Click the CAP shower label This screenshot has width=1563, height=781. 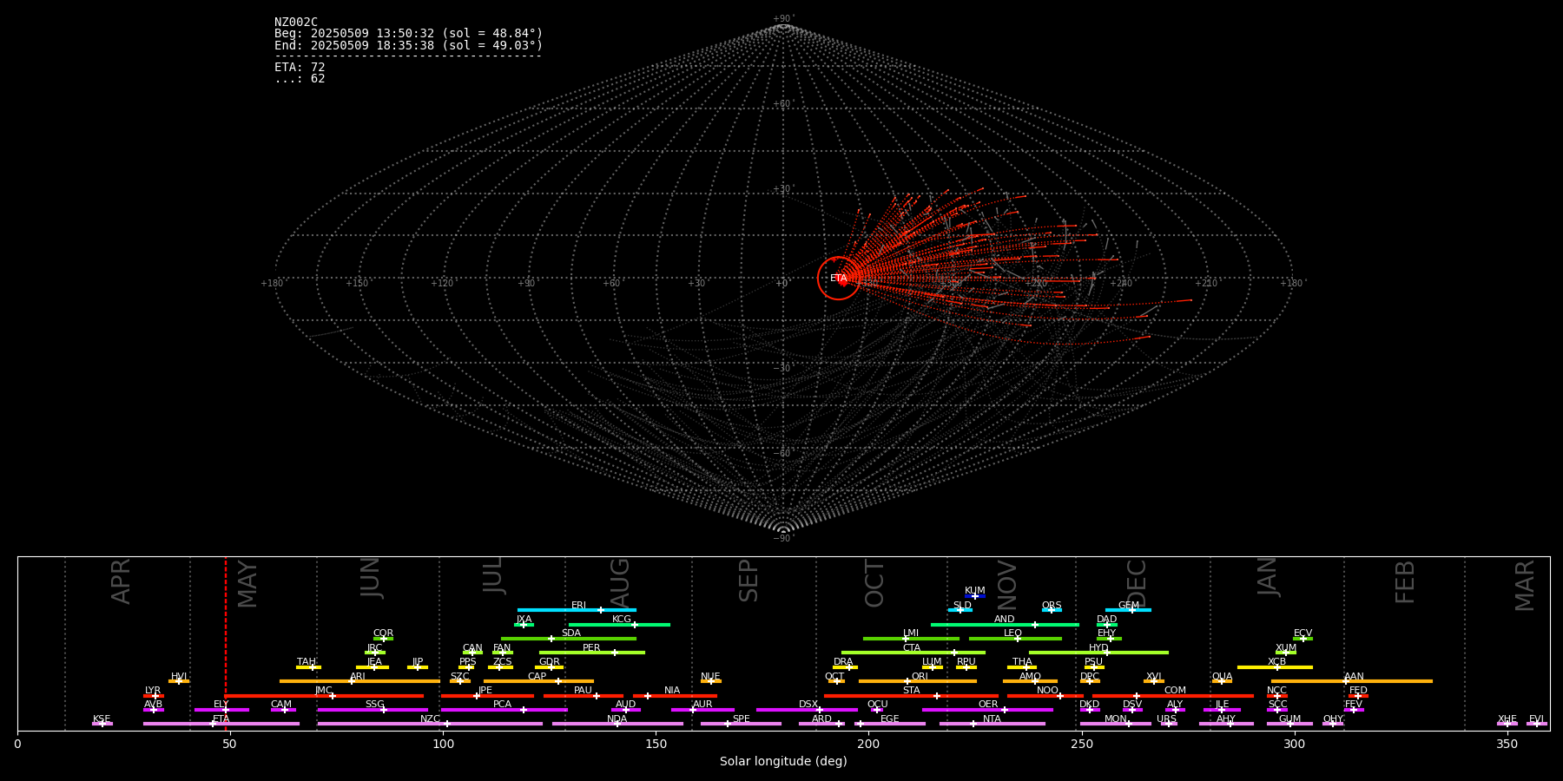pyautogui.click(x=537, y=677)
